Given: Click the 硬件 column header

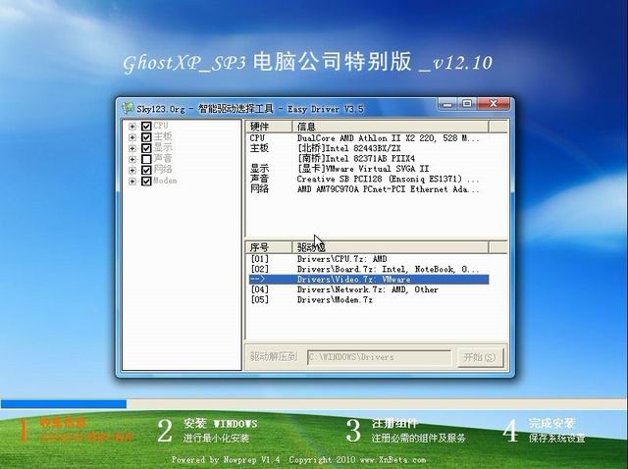Looking at the screenshot, I should pos(268,127).
